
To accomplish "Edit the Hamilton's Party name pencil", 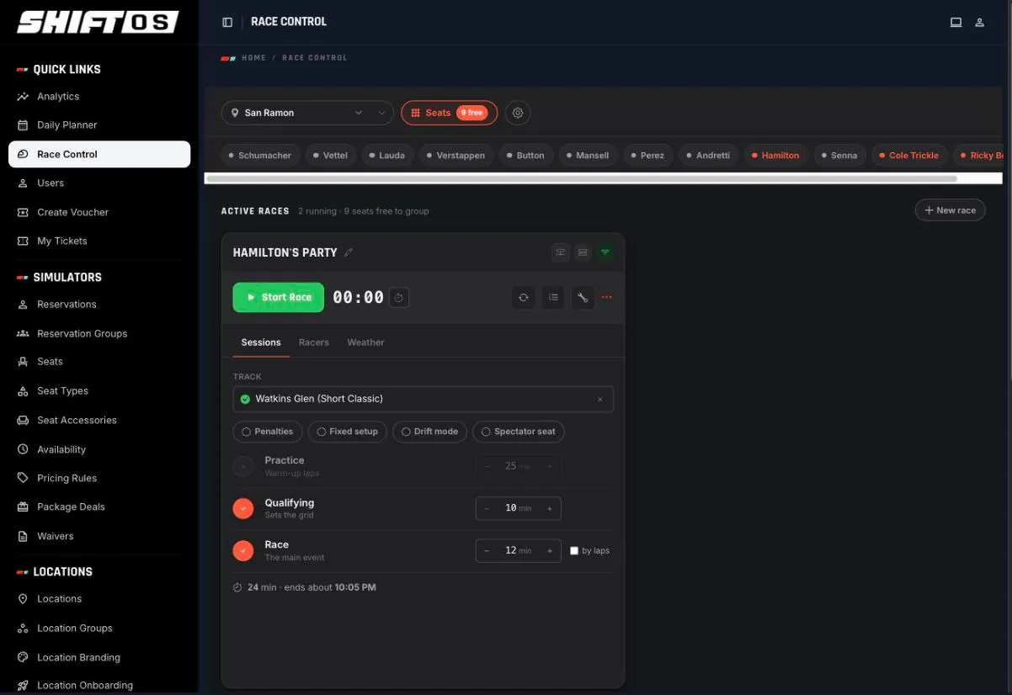I will point(349,252).
